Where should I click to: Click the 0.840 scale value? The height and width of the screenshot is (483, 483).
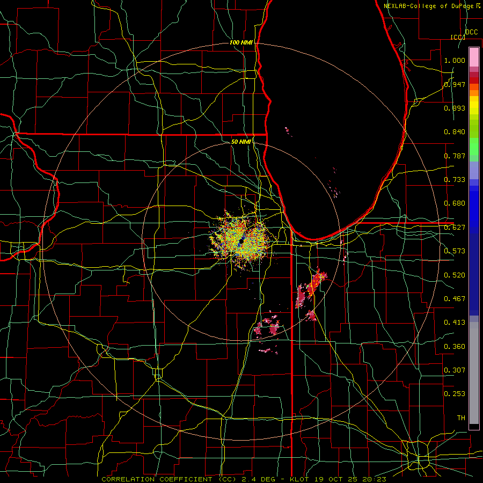point(455,132)
